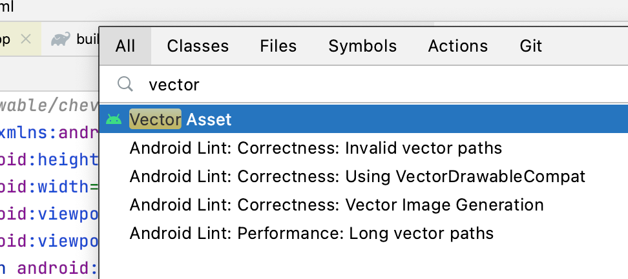The image size is (628, 279).
Task: Click the gray drawable/chev path comment line
Action: (x=49, y=105)
